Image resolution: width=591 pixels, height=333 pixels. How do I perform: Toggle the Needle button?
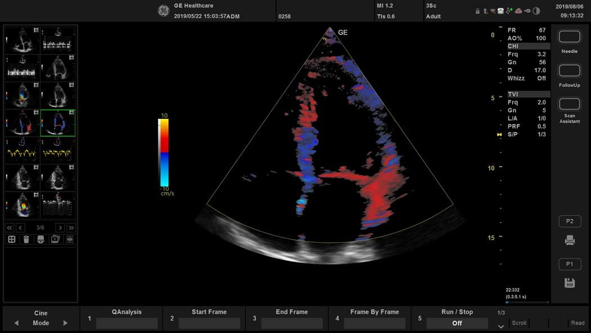point(570,37)
